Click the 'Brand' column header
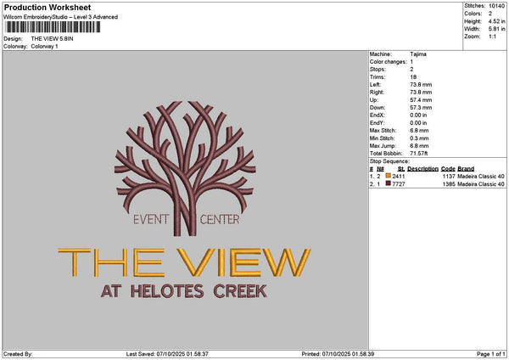The image size is (509, 360). (466, 169)
